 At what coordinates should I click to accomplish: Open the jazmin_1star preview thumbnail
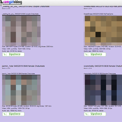point(21,90)
